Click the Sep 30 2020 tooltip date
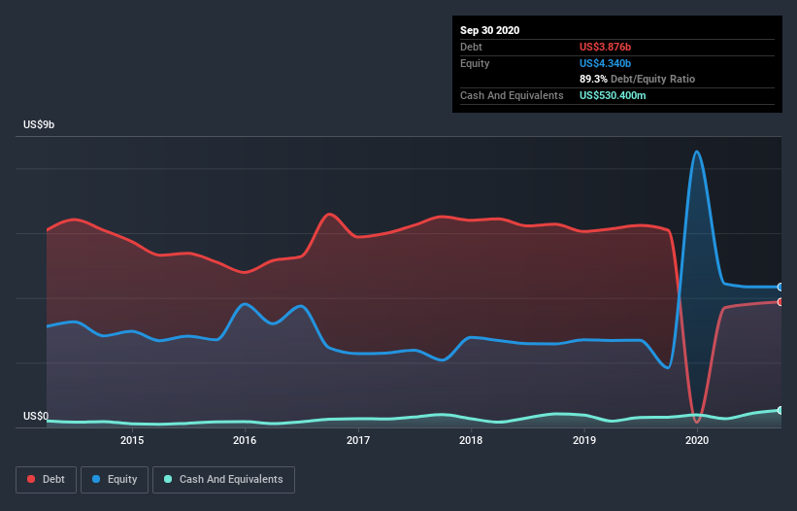This screenshot has height=511, width=797. click(489, 30)
